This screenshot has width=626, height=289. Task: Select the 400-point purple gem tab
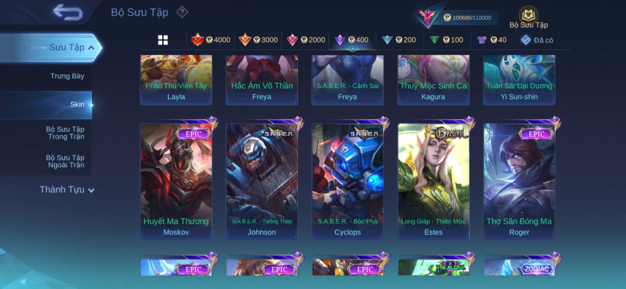[352, 40]
